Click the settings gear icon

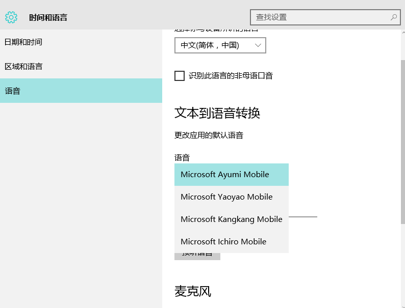pyautogui.click(x=11, y=17)
